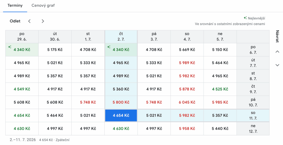Image resolution: width=283 pixels, height=145 pixels.
Task: Switch to the Cenový graf tab
Action: [x=43, y=6]
